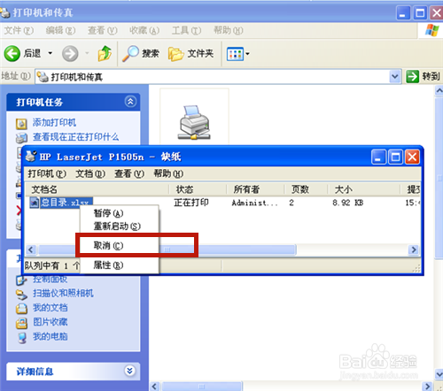The height and width of the screenshot is (391, 443).
Task: Click the 总目录.xlsx document icon
Action: pos(35,203)
